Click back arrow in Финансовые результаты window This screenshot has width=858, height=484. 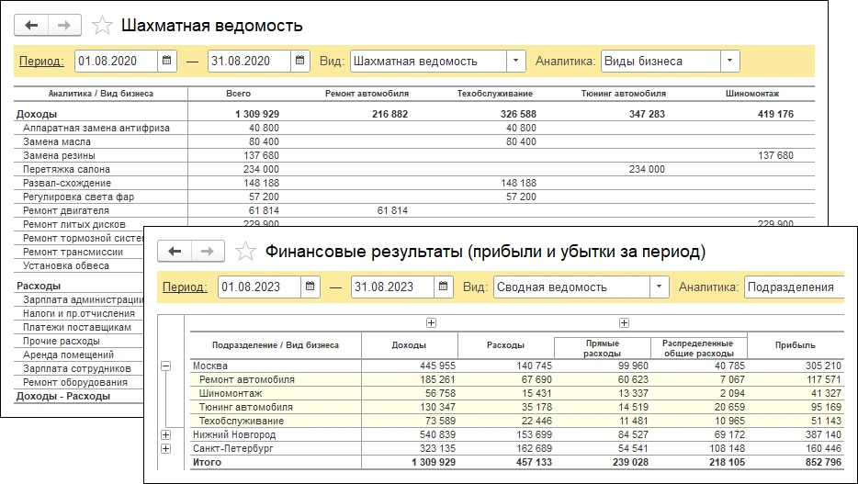click(x=175, y=251)
